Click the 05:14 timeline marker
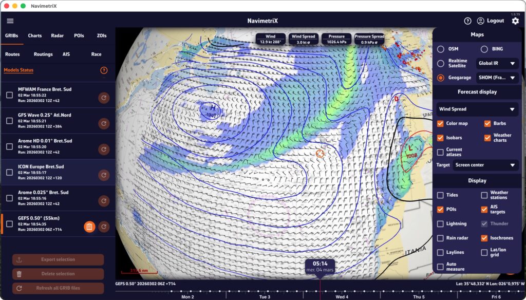The width and height of the screenshot is (526, 300). pyautogui.click(x=319, y=266)
